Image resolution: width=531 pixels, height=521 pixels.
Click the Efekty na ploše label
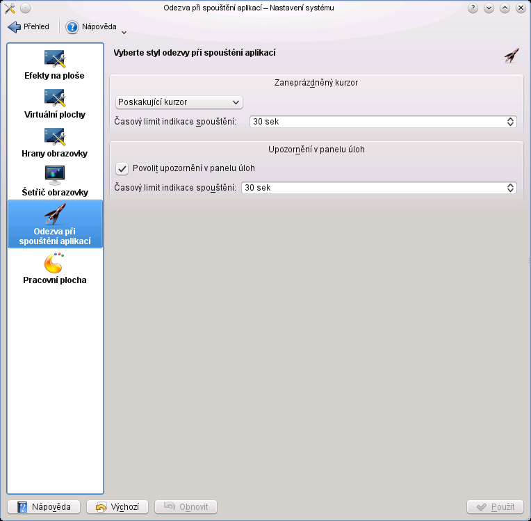[54, 76]
